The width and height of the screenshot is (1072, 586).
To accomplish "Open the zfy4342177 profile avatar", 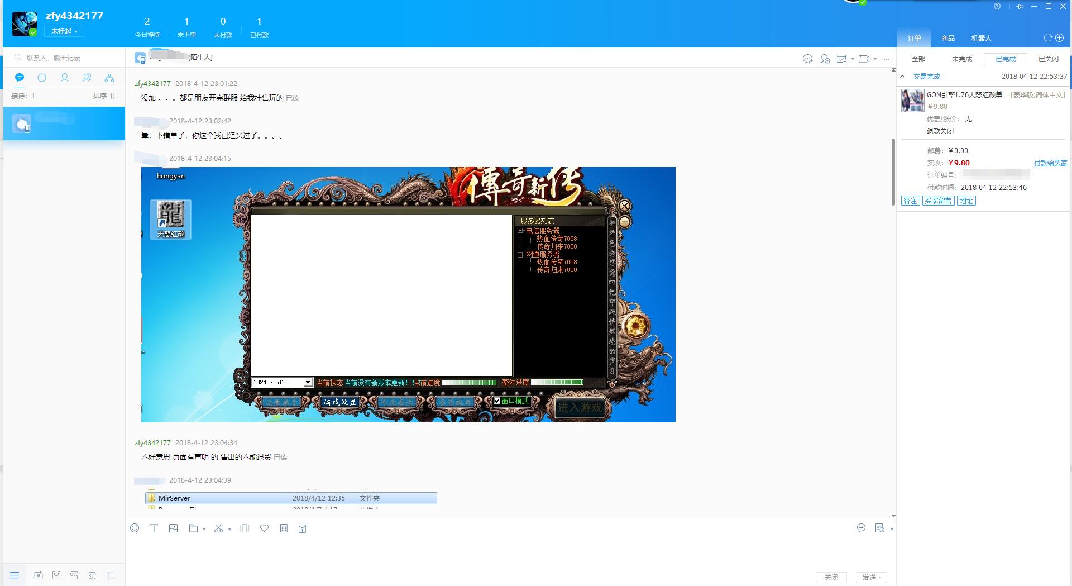I will 25,23.
